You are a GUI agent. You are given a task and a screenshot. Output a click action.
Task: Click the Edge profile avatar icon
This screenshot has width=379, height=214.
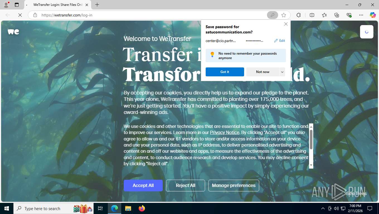(x=6, y=5)
